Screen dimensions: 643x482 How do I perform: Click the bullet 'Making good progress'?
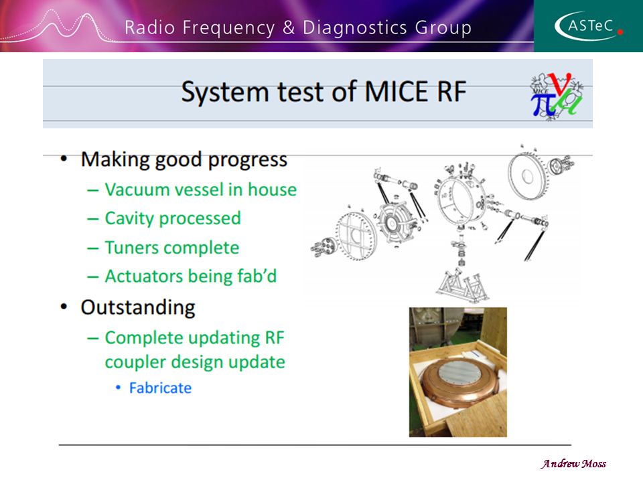tap(184, 159)
